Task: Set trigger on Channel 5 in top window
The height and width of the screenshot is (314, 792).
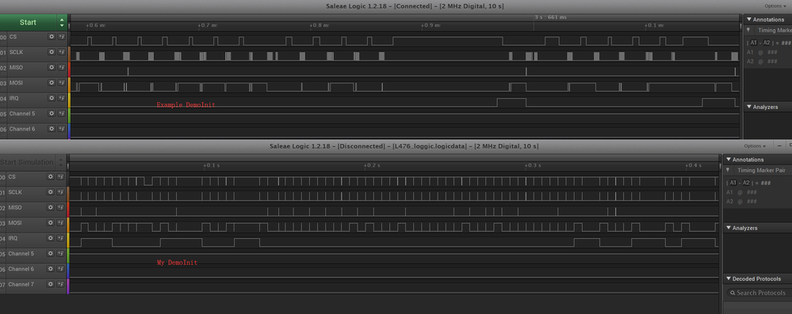Action: coord(61,113)
